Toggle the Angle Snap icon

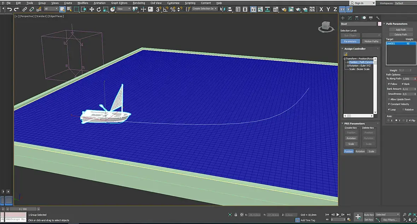pos(165,9)
